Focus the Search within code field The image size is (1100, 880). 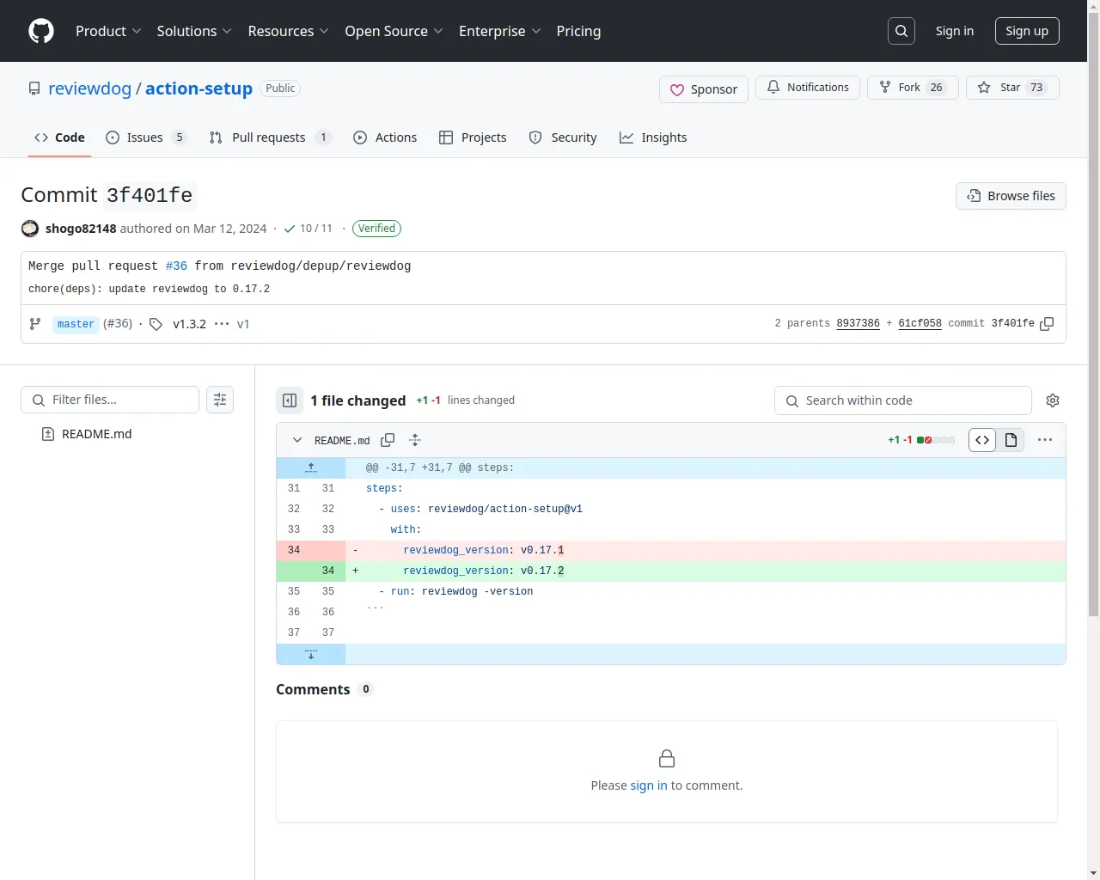point(903,400)
